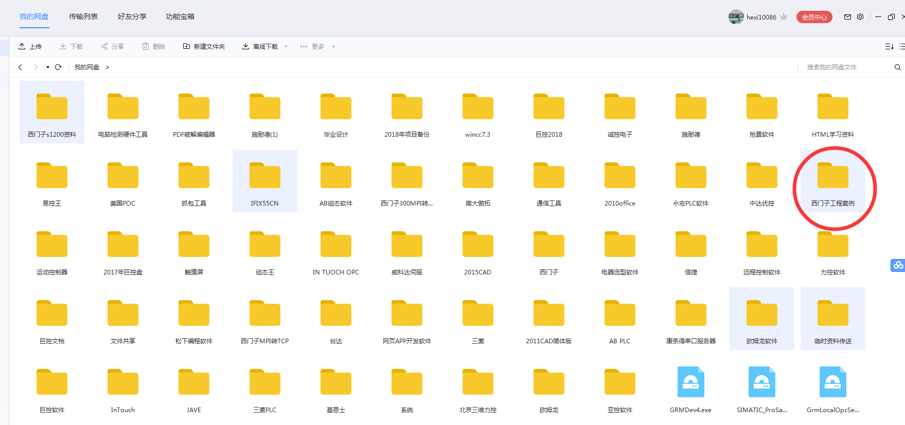Select the SIMATIC_ProSa... file icon
Screen dimensions: 905x425
pyautogui.click(x=762, y=382)
